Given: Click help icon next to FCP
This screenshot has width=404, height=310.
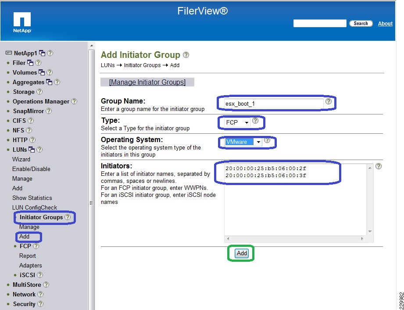Looking at the screenshot, I should (36, 246).
